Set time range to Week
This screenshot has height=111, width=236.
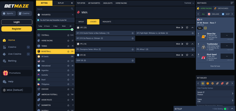point(64,26)
